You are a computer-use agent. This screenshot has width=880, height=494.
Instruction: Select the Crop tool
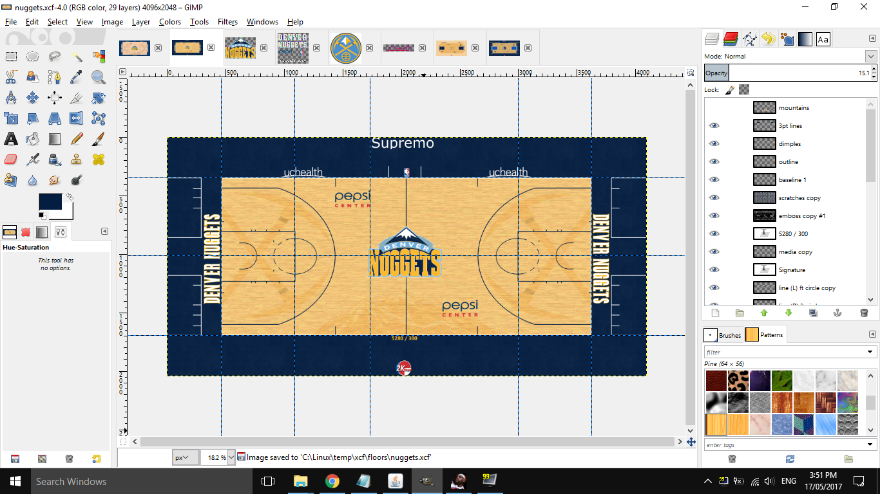point(77,98)
